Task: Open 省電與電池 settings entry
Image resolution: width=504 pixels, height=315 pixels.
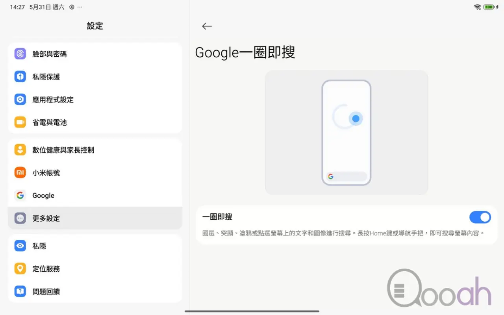Action: [95, 122]
